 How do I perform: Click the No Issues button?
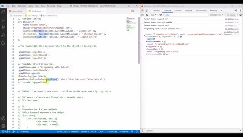point(231,15)
